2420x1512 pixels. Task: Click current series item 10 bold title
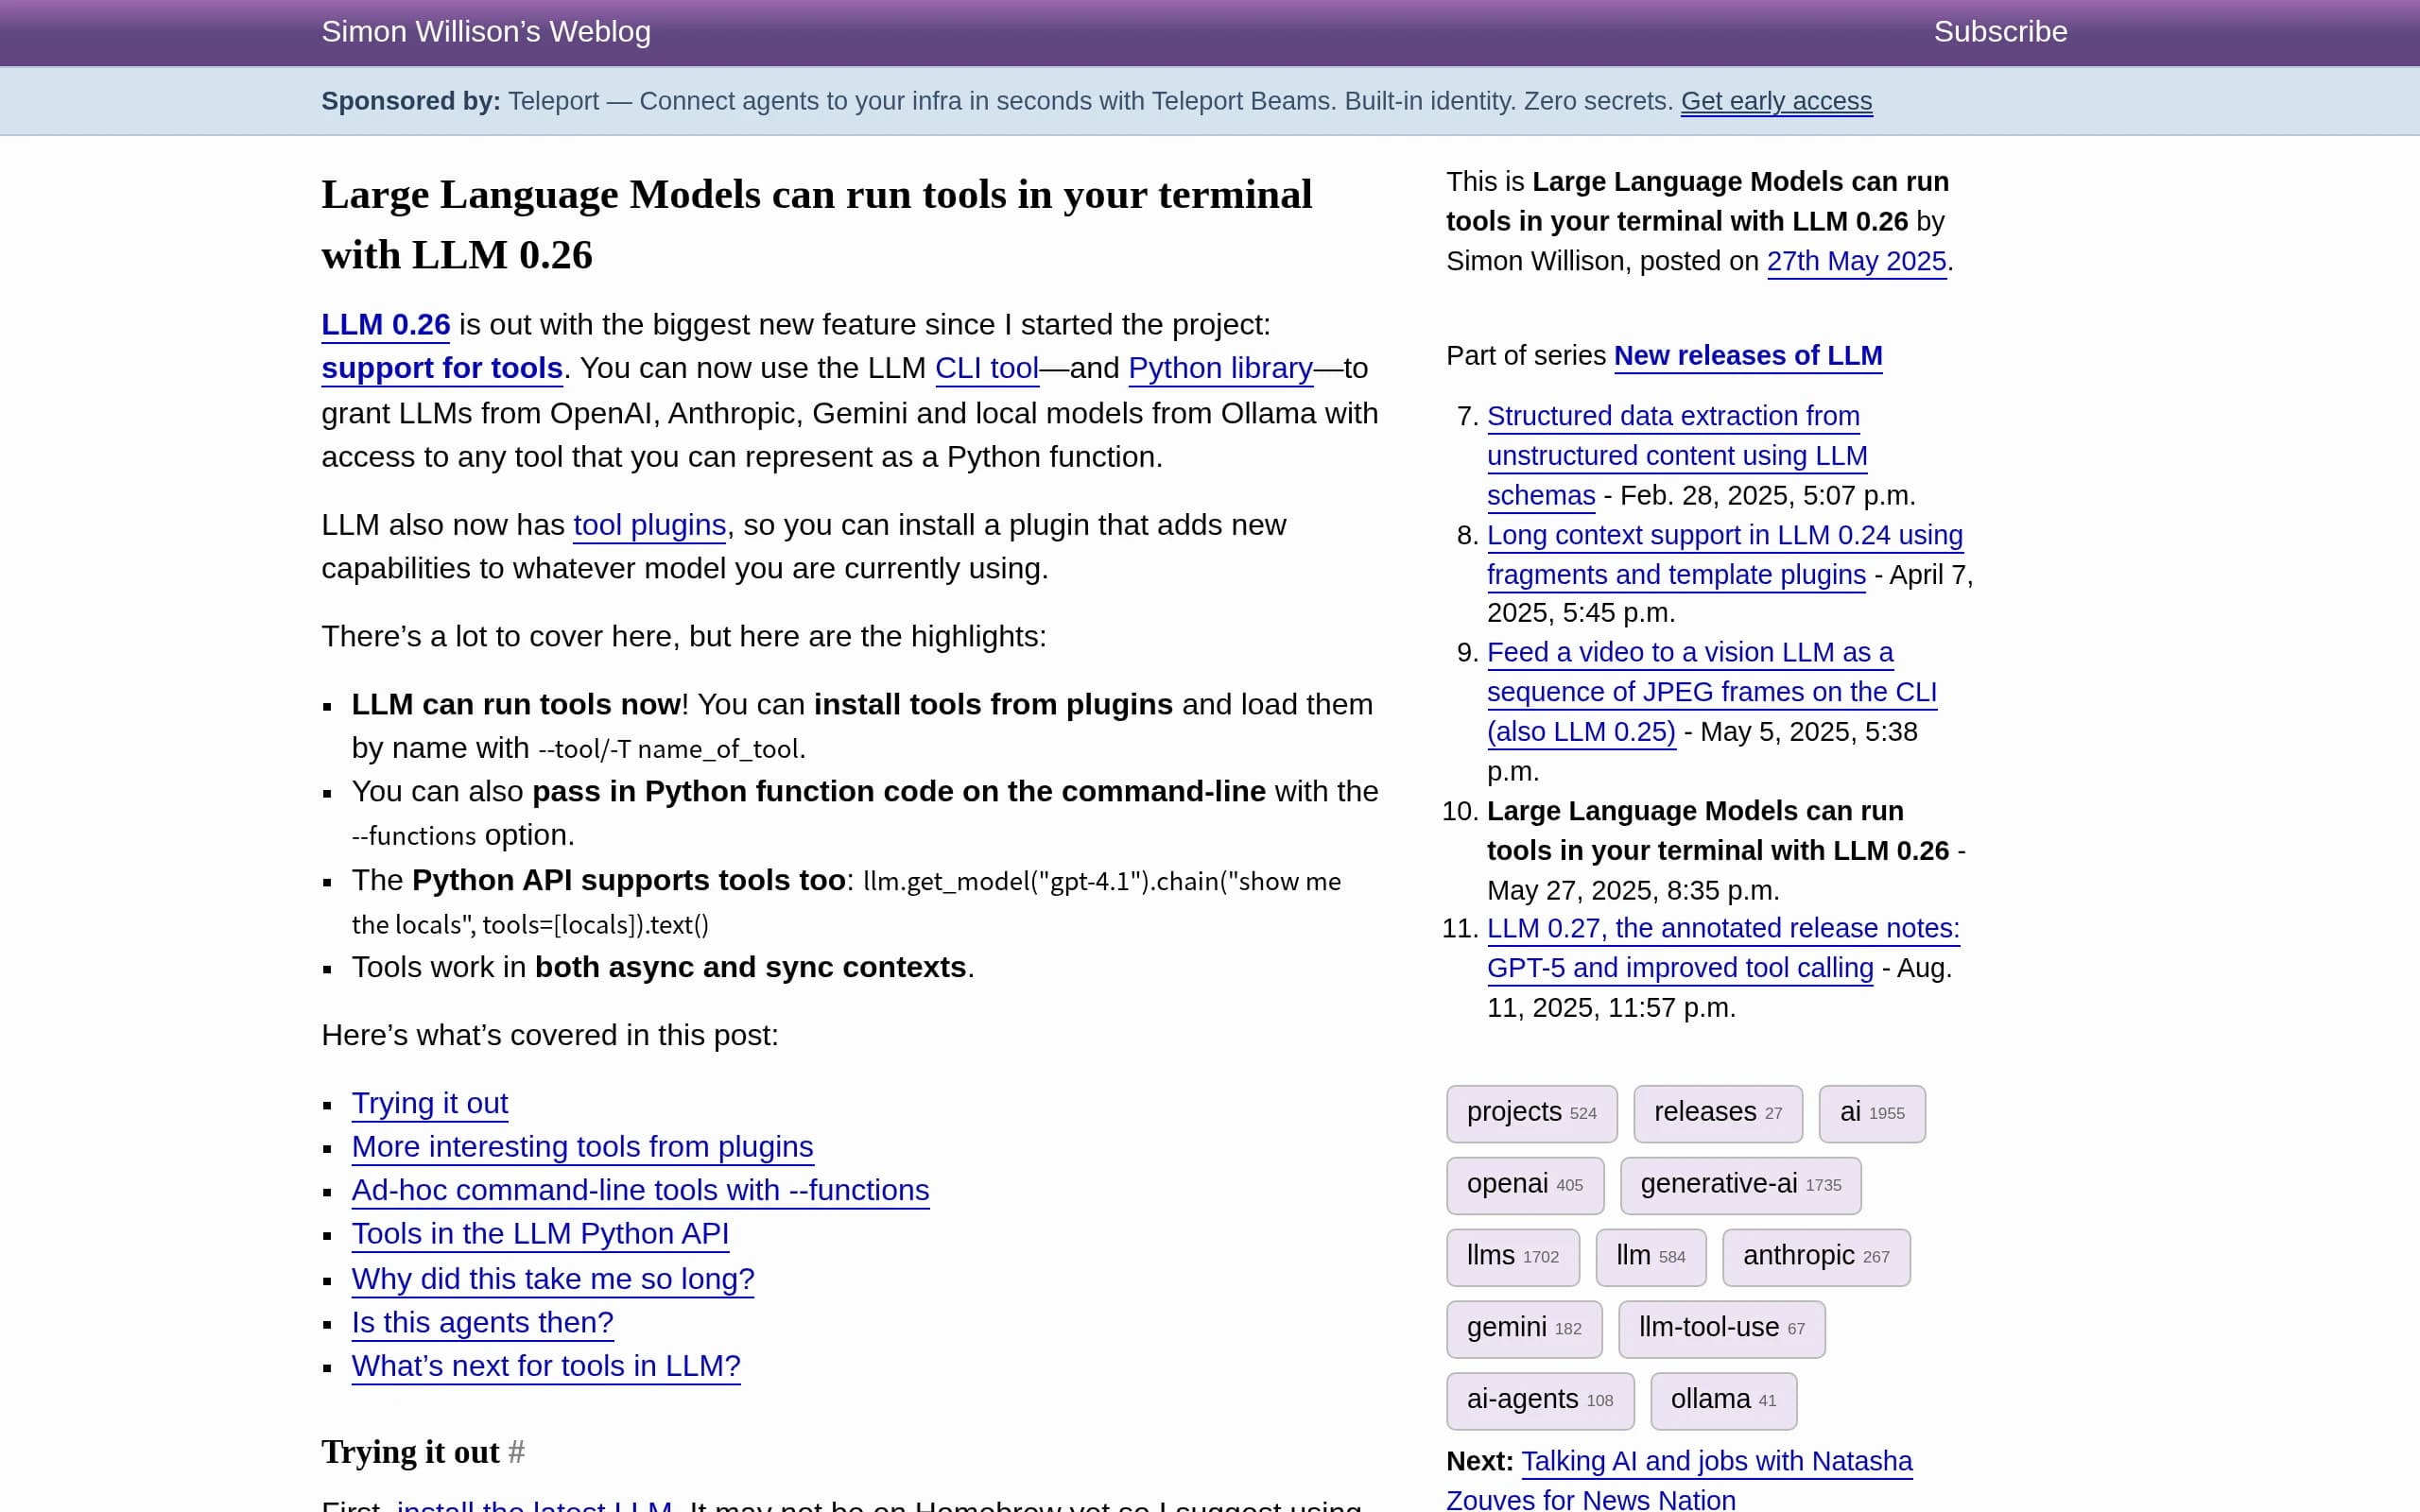point(1717,831)
